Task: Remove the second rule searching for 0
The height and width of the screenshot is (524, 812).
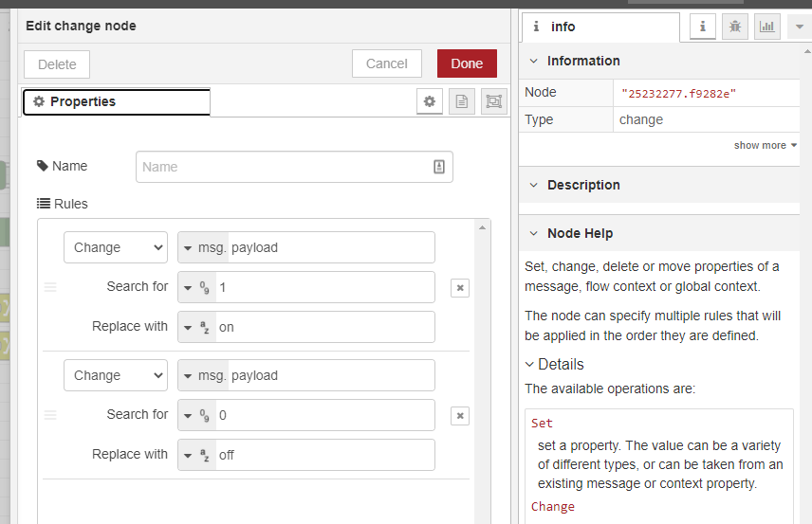Action: coord(460,415)
